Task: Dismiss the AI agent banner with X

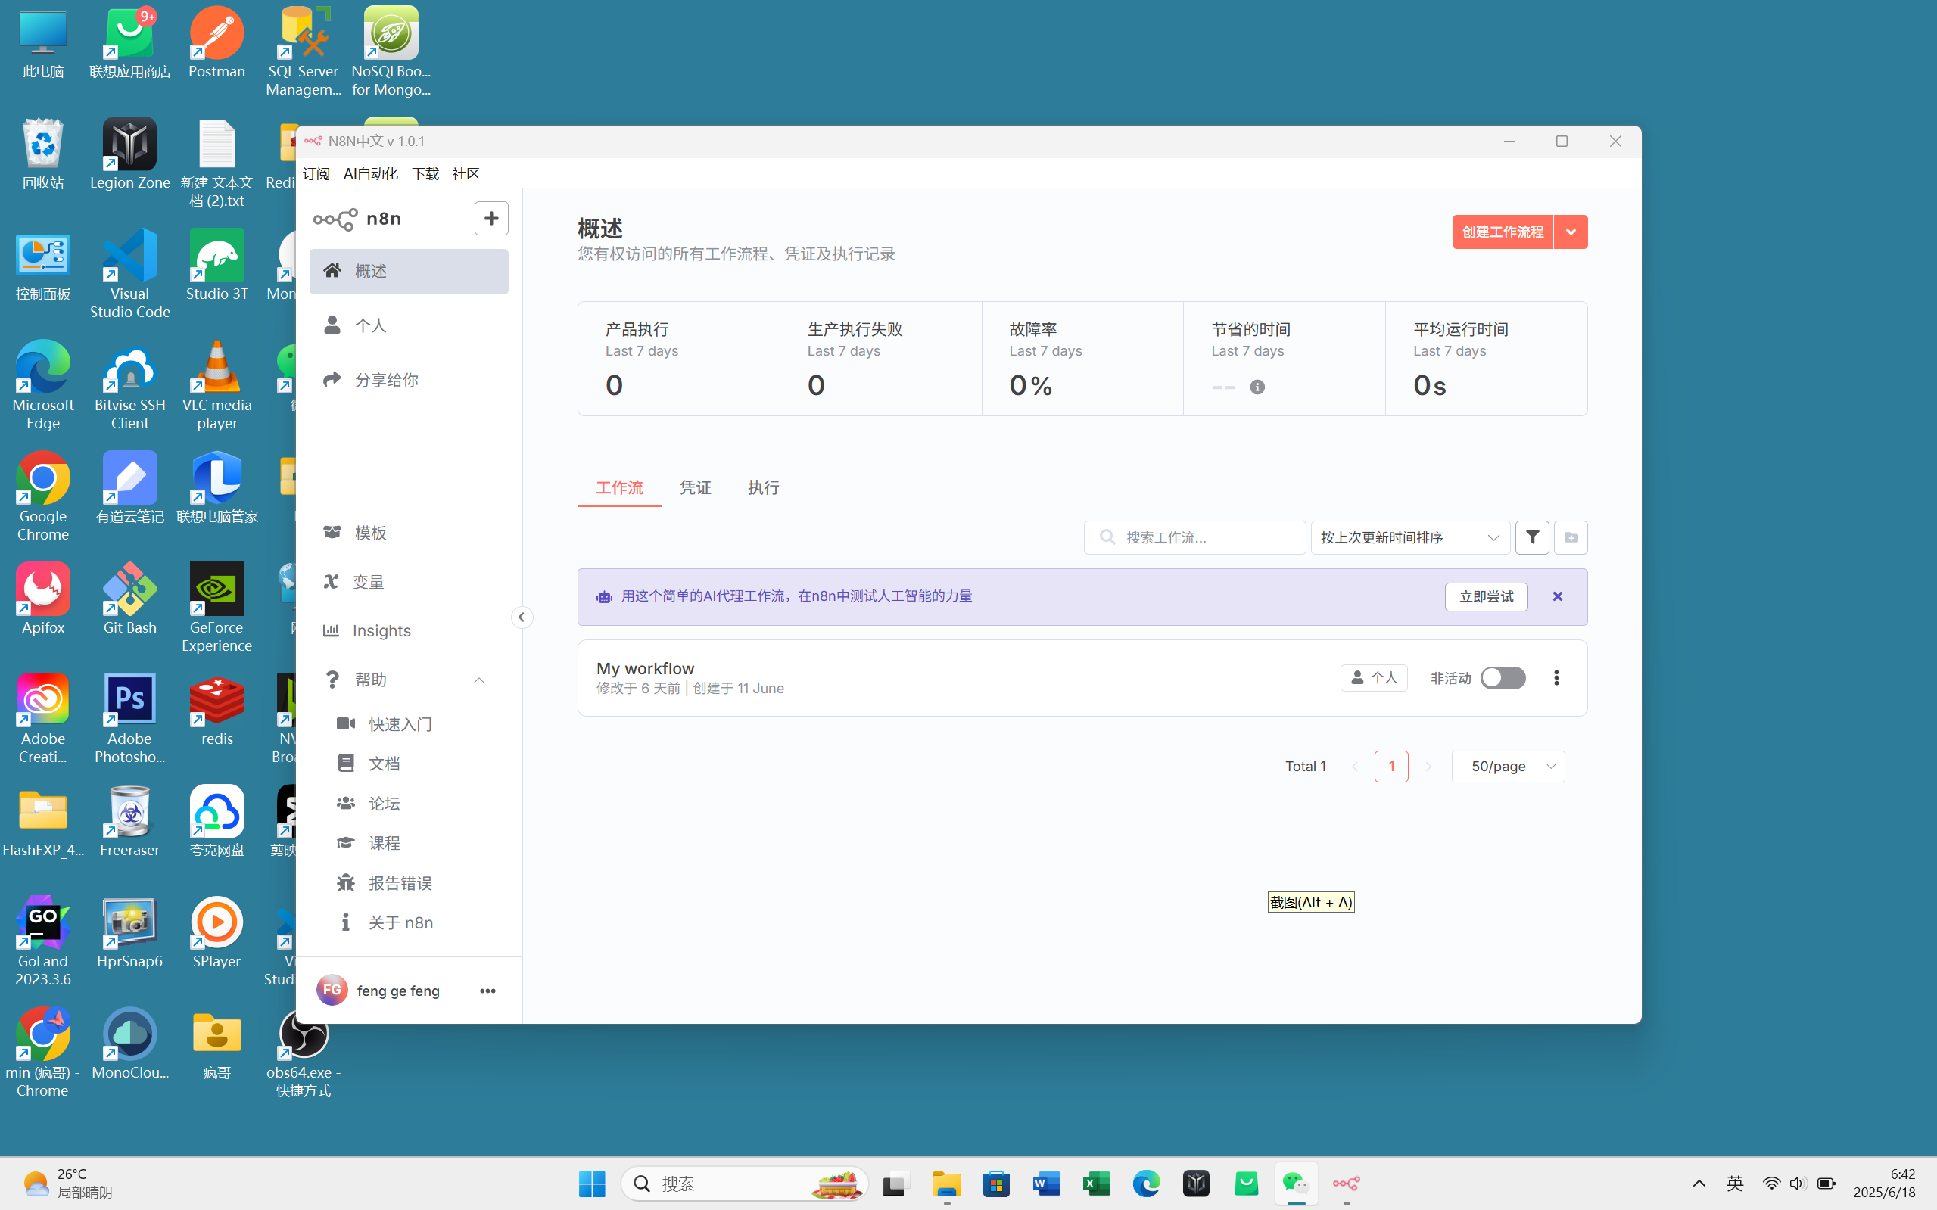Action: pos(1557,596)
